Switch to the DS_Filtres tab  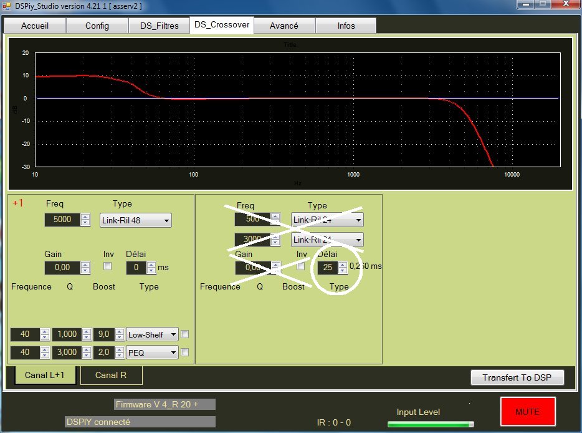(x=159, y=26)
